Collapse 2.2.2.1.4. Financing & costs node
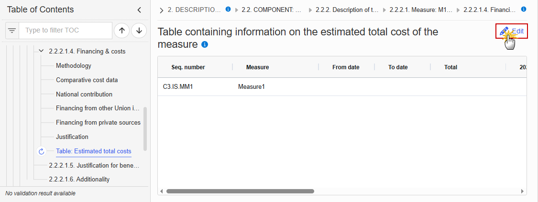538x202 pixels. [41, 51]
